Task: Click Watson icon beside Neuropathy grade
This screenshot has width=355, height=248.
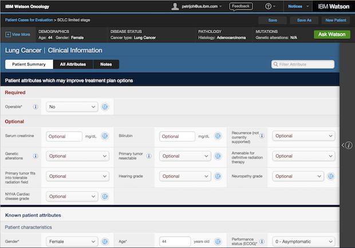Action: pyautogui.click(x=331, y=176)
